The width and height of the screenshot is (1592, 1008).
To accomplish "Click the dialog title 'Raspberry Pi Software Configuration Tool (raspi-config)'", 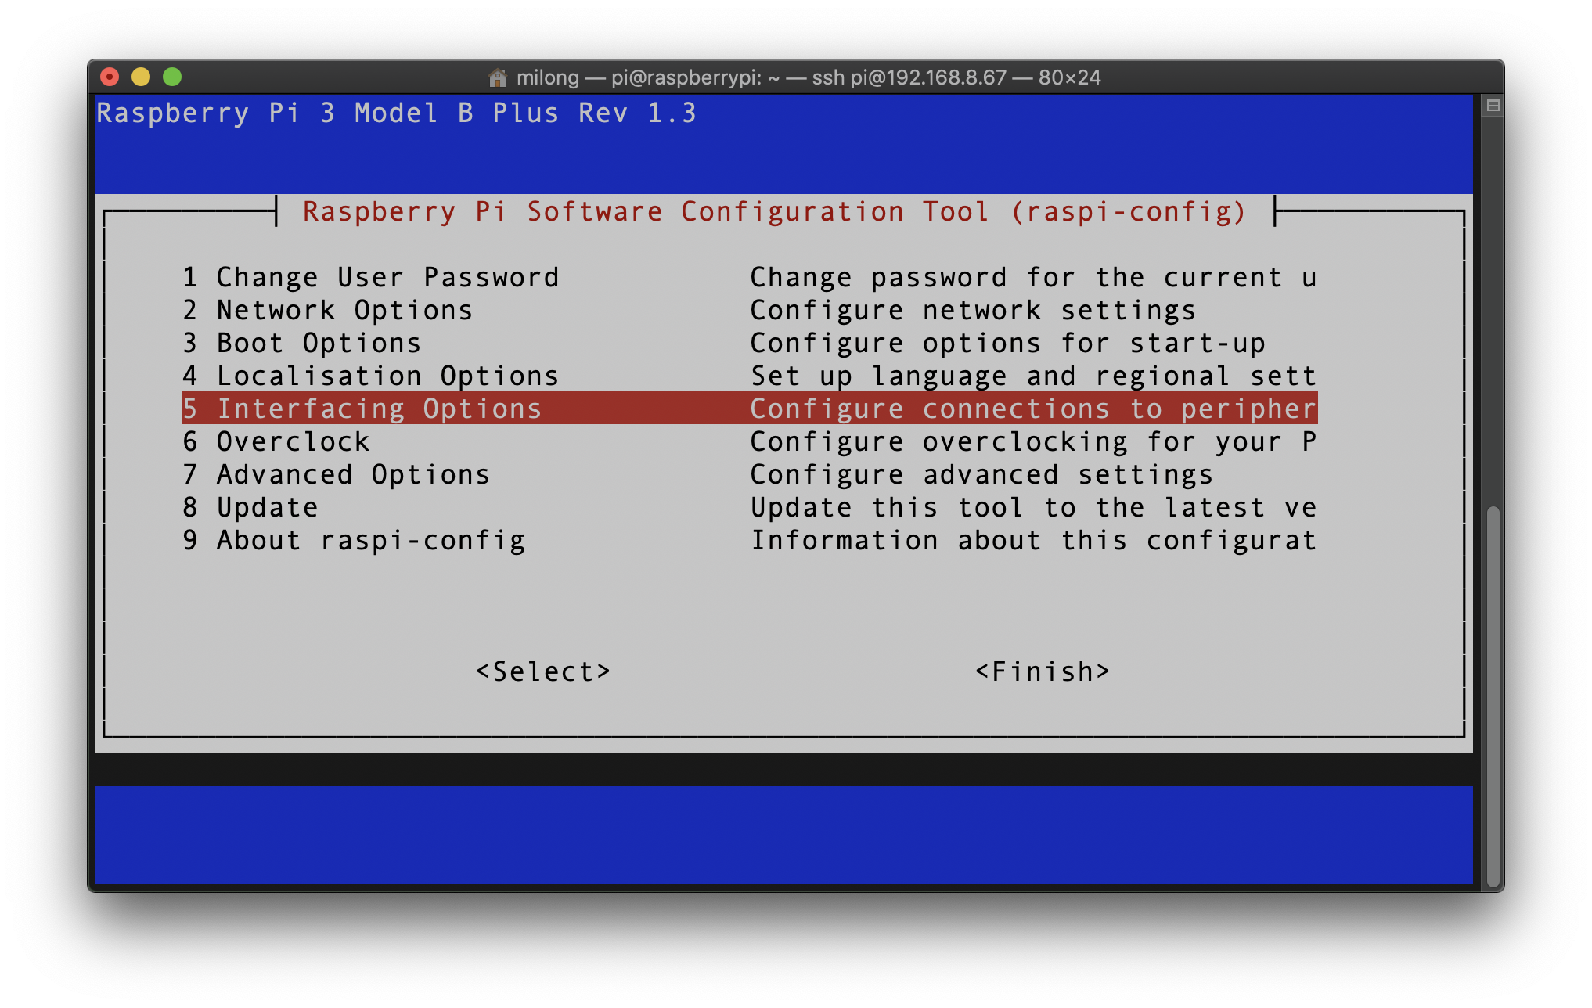I will [x=775, y=211].
